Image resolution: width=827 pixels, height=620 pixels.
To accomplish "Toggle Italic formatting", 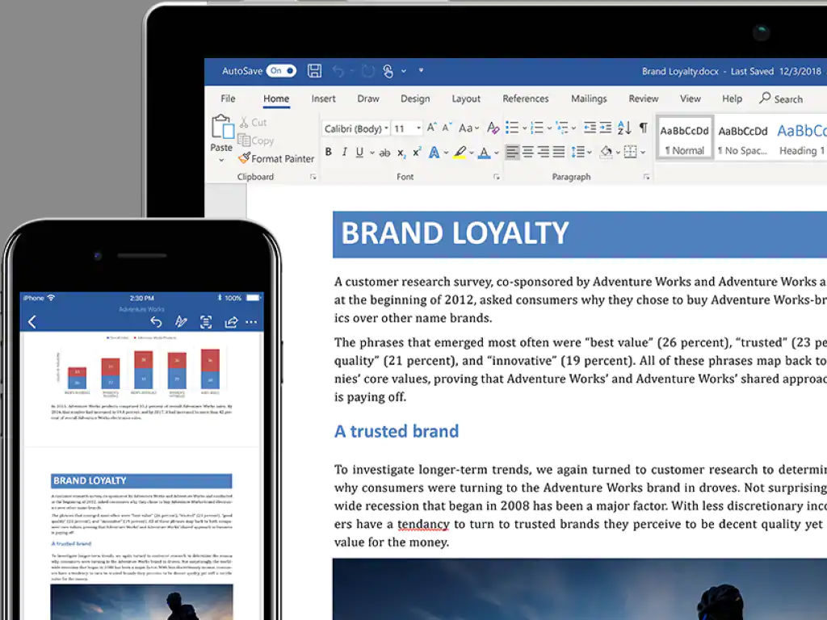I will point(344,153).
